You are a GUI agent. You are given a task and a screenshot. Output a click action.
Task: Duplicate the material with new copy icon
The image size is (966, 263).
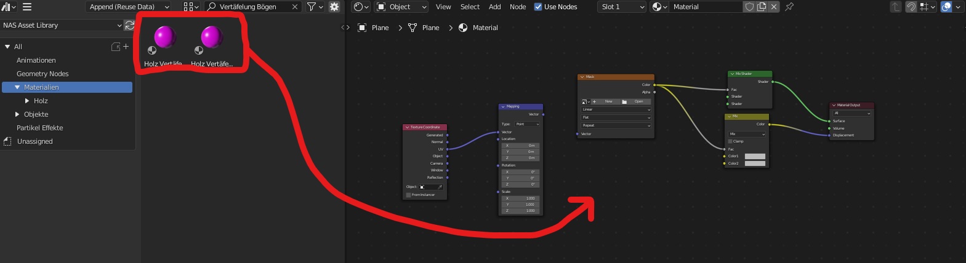(x=762, y=7)
